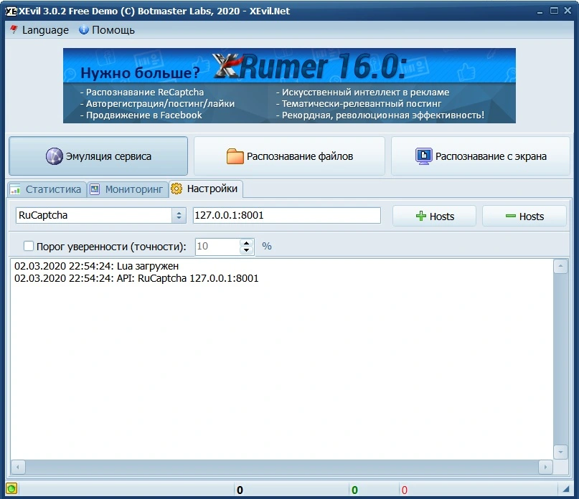Click the window resize grip icon
Viewport: 579px width, 499px height.
click(x=565, y=490)
